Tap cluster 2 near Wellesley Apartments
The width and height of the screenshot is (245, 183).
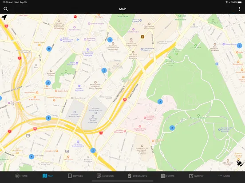tap(104, 70)
